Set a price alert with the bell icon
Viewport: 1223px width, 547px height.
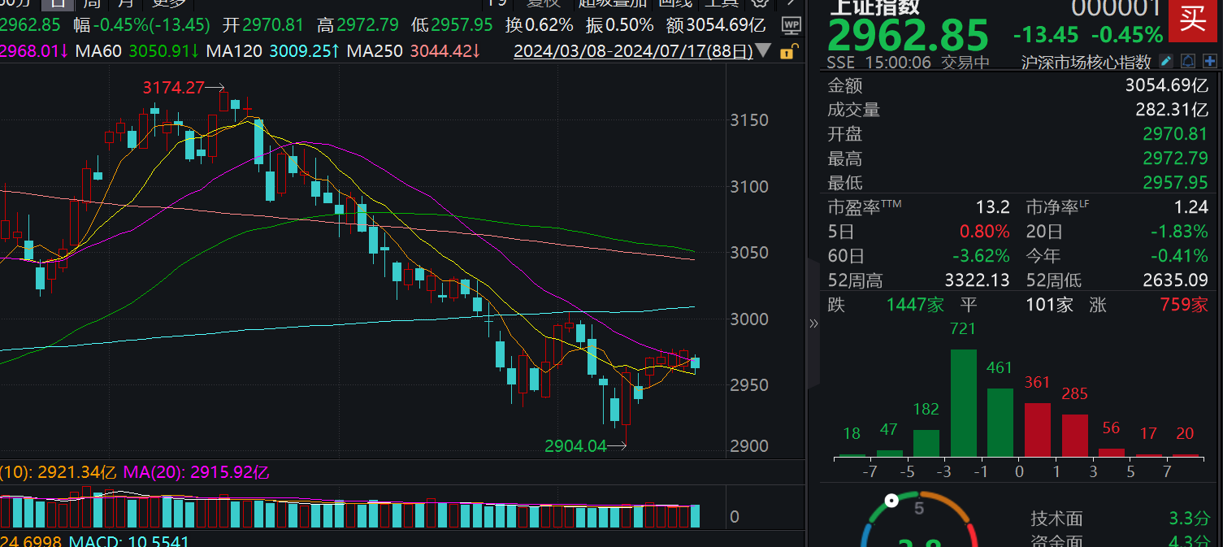click(x=1187, y=62)
